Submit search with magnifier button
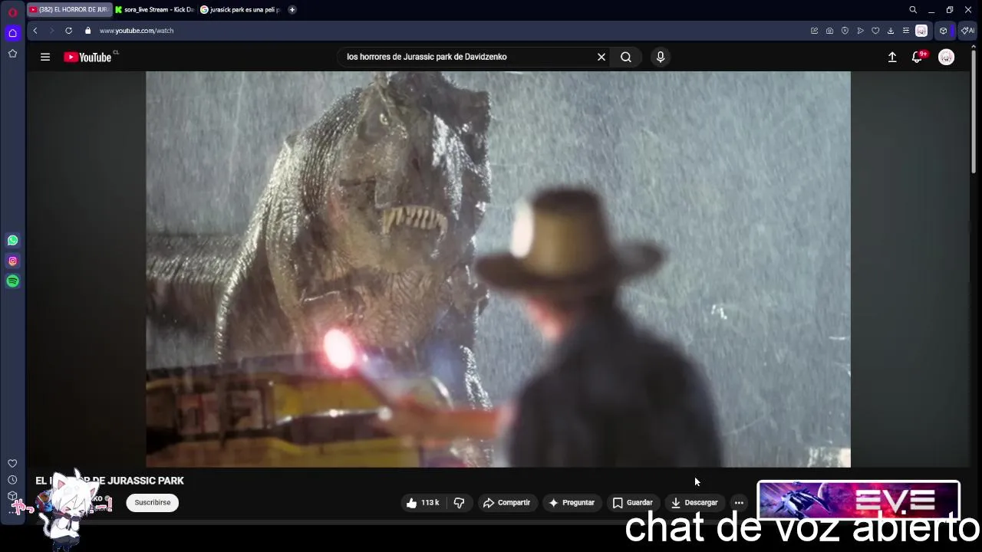The image size is (982, 552). [626, 57]
